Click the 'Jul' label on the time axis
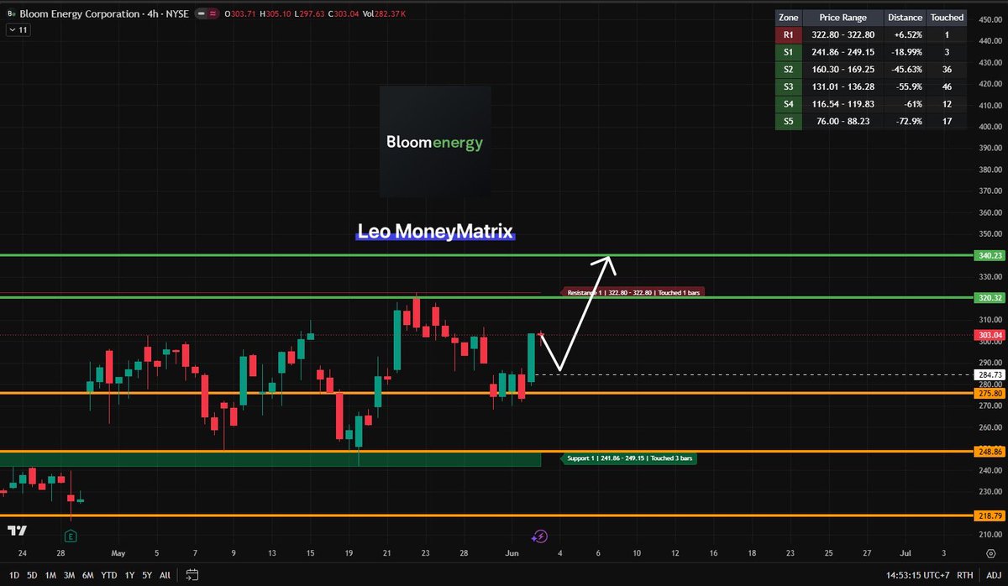Screen dimensions: 1008x586 click(x=905, y=553)
